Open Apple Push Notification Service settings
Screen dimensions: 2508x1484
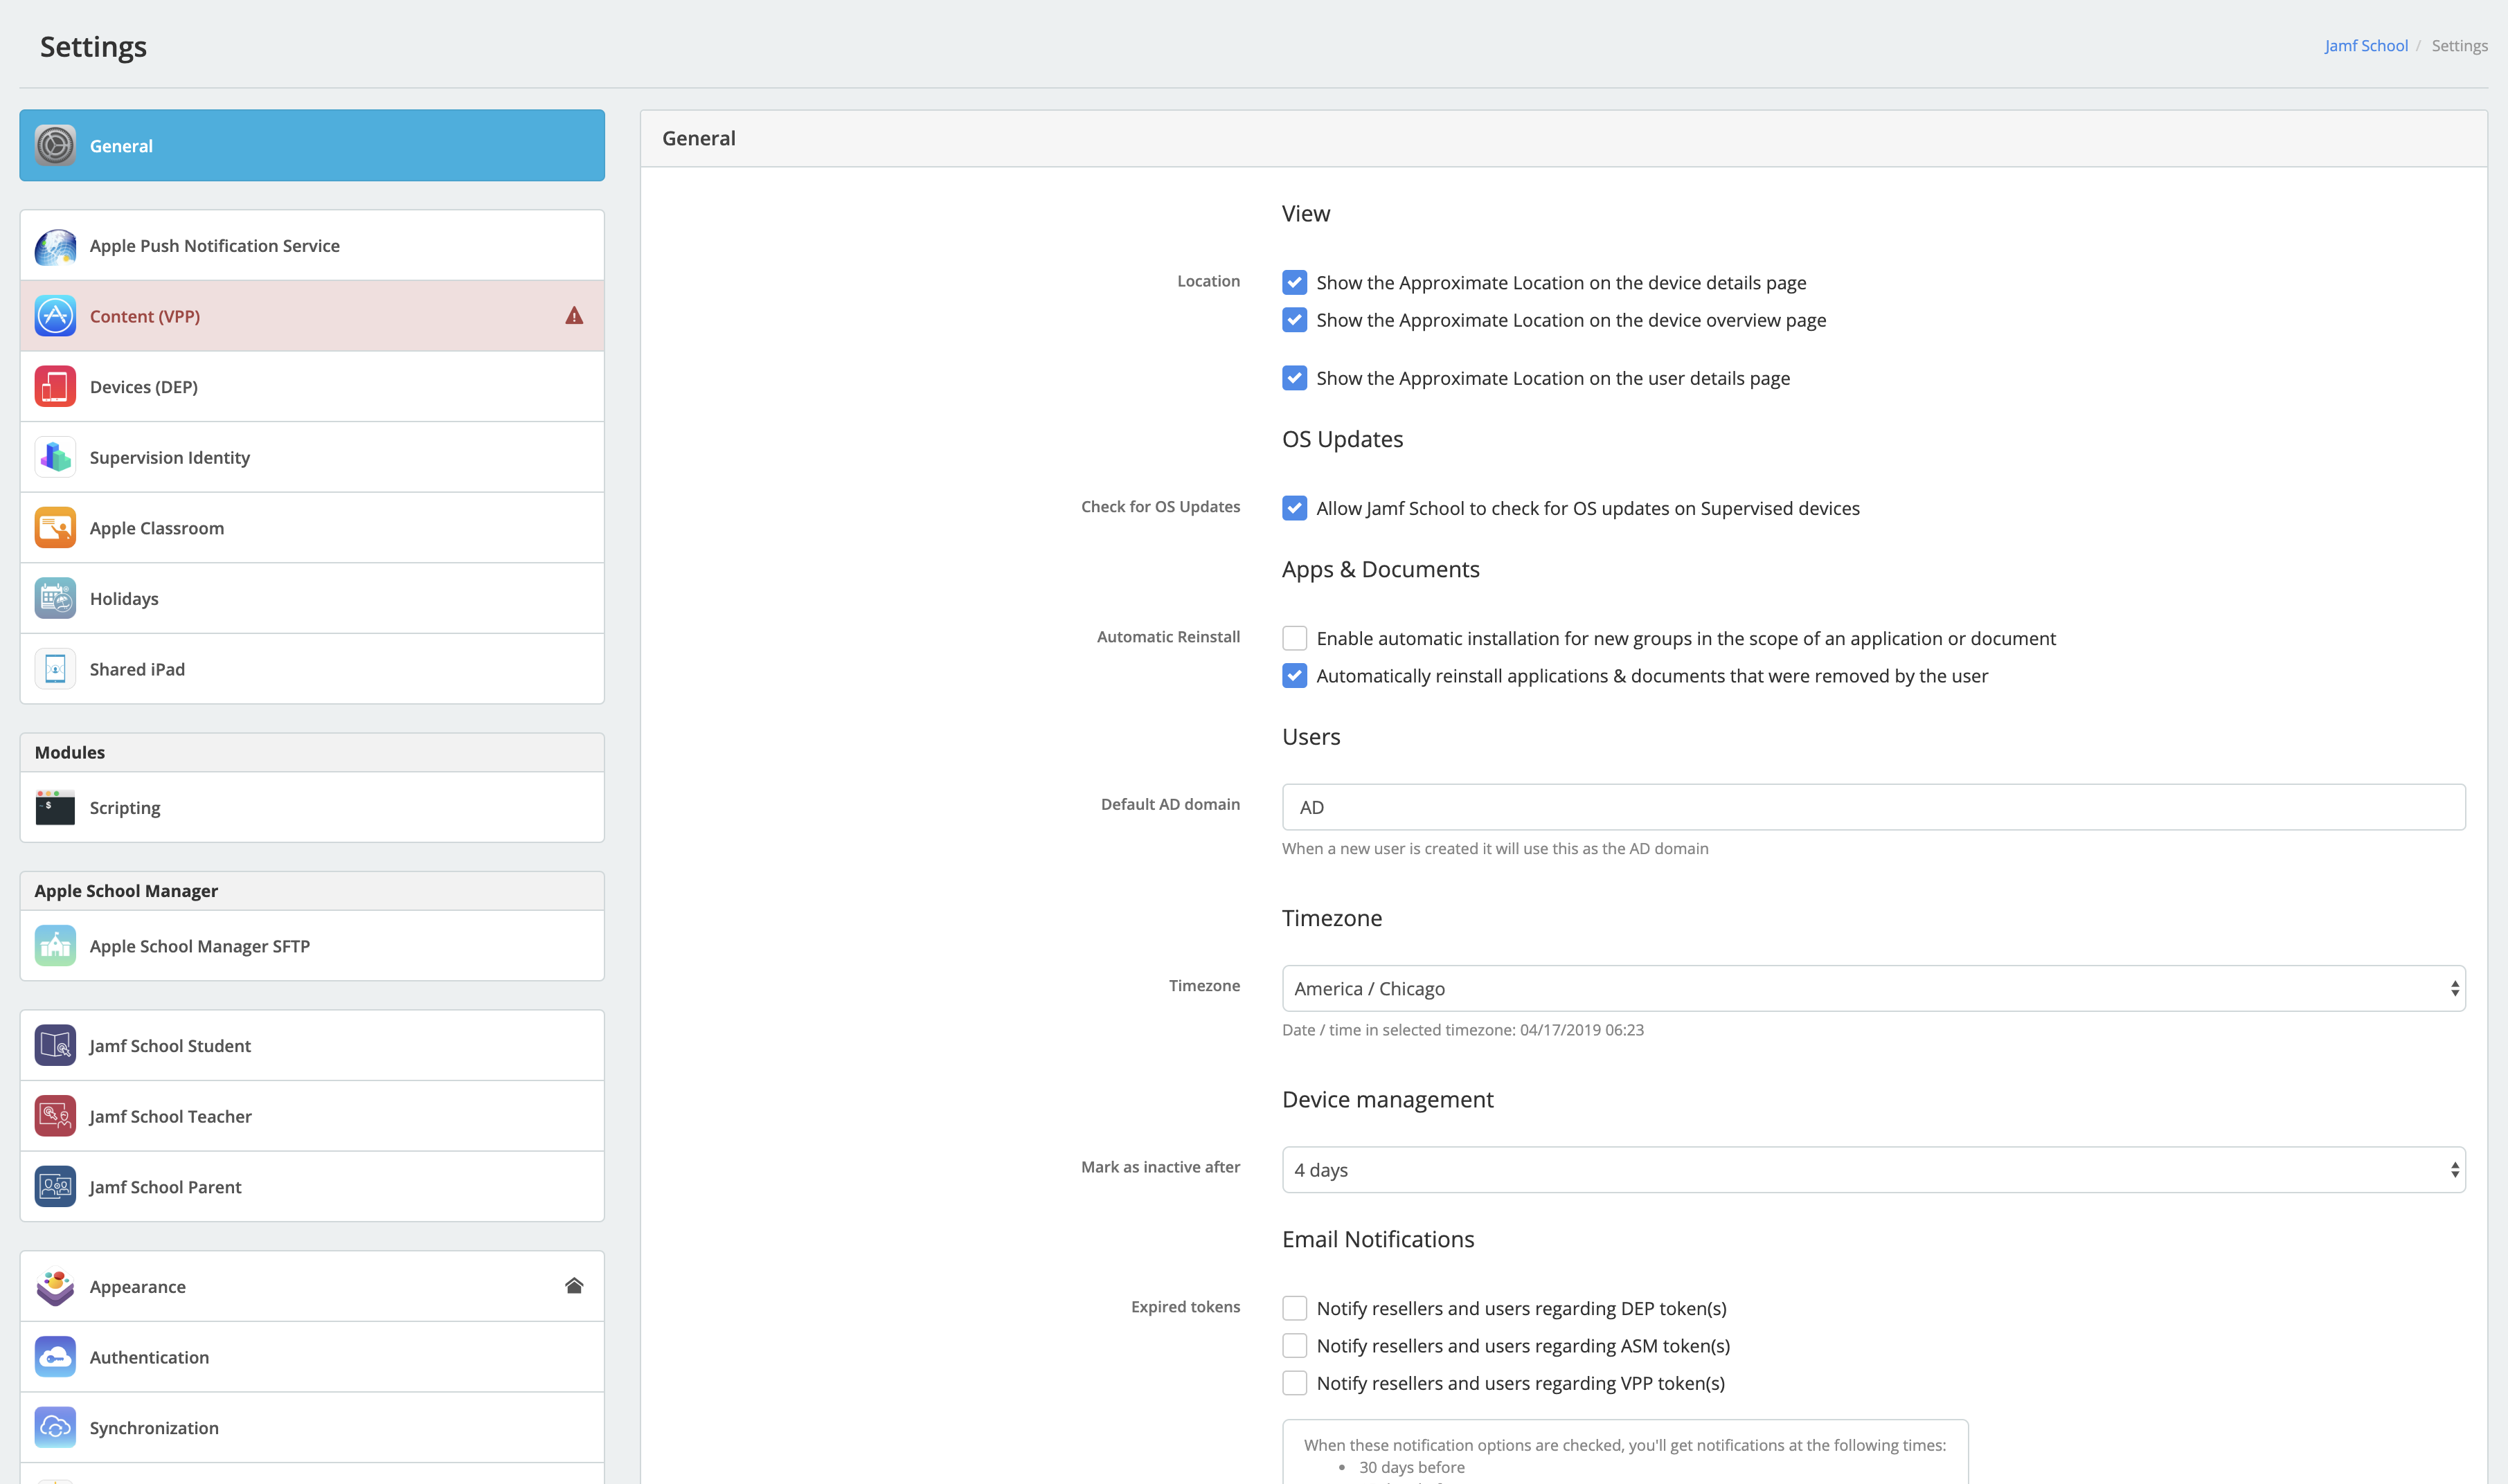(312, 246)
